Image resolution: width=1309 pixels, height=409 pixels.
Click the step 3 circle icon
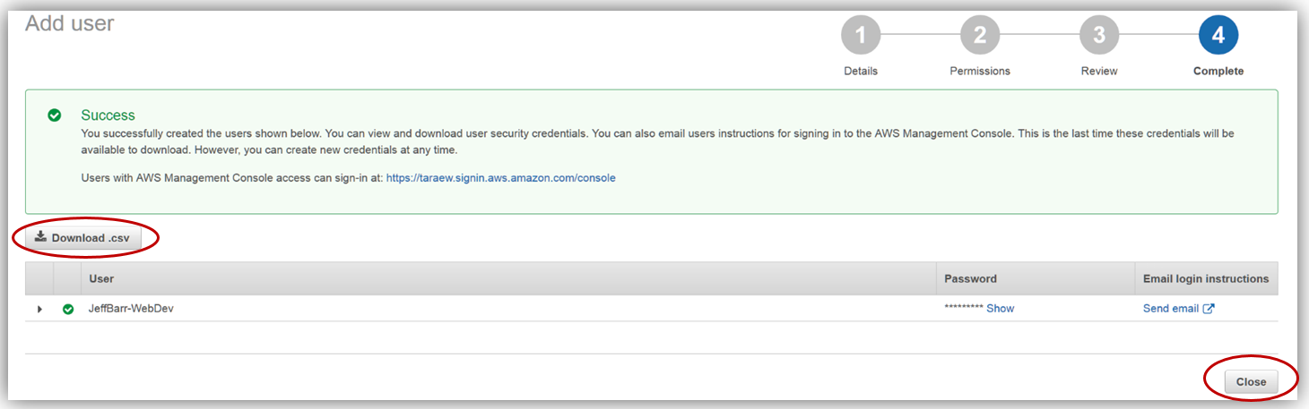[1098, 37]
